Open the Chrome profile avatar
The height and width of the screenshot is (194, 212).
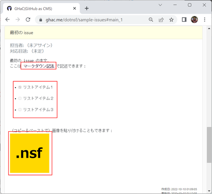194,19
